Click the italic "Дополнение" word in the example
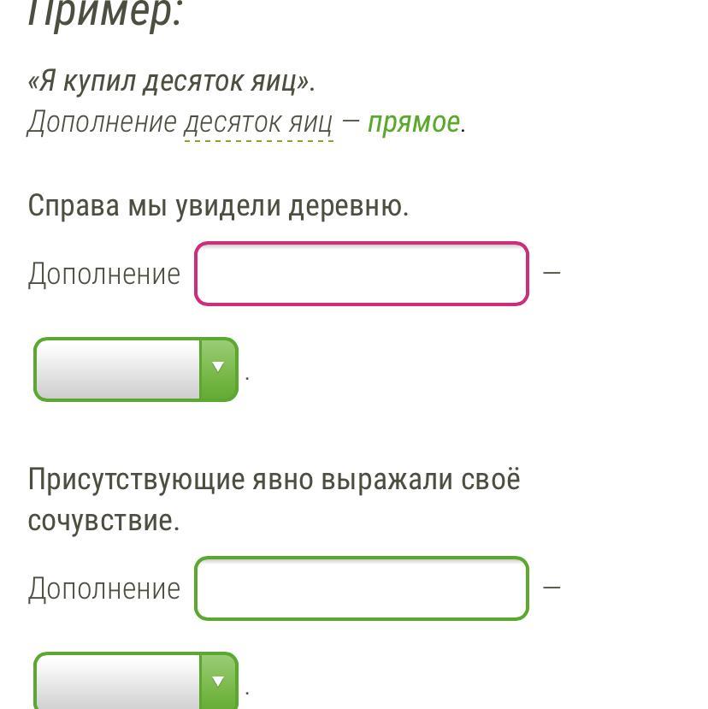 point(103,123)
